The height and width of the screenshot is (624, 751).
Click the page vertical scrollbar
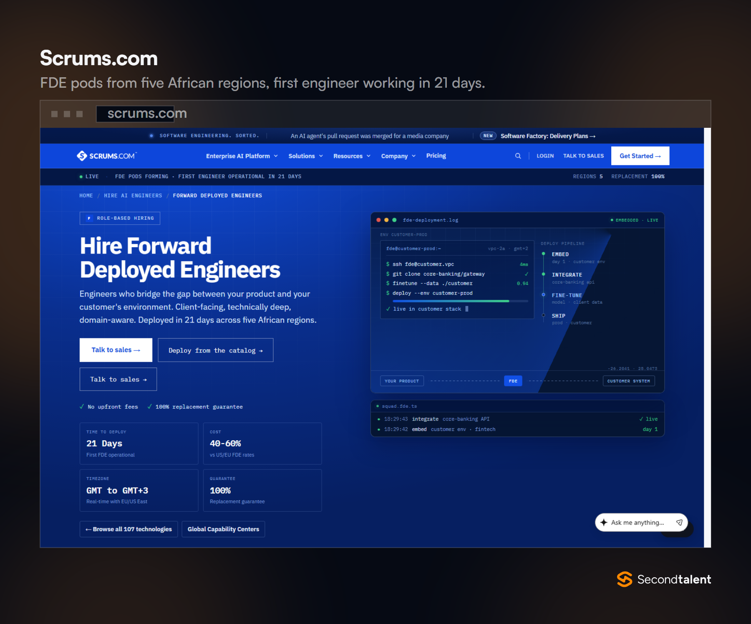pyautogui.click(x=707, y=337)
